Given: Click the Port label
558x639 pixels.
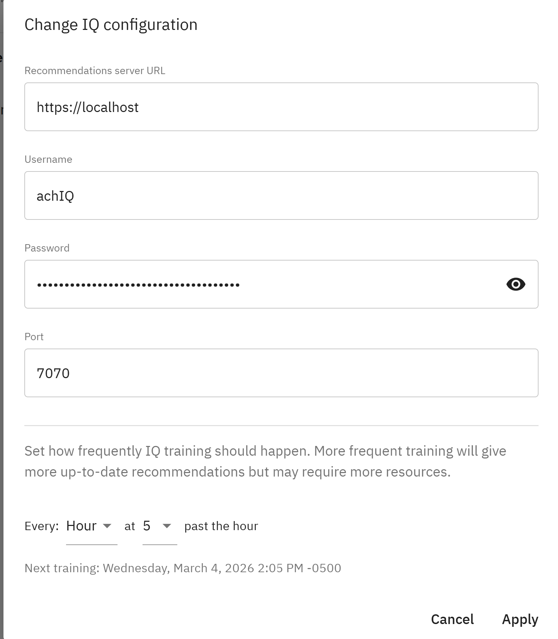Looking at the screenshot, I should click(34, 337).
